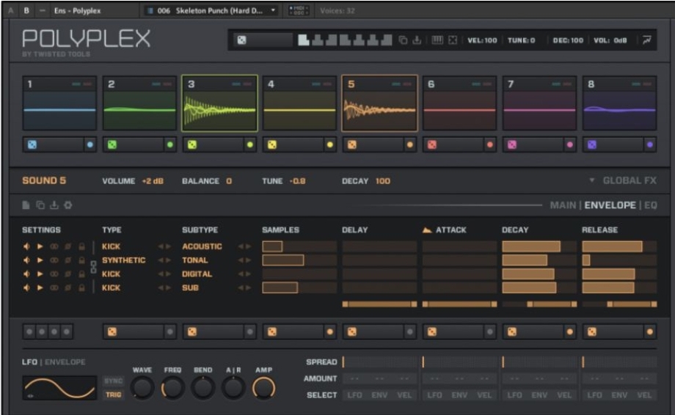Open the keyboard mapping icon in toolbar
Viewport: 675px width, 415px height.
437,40
